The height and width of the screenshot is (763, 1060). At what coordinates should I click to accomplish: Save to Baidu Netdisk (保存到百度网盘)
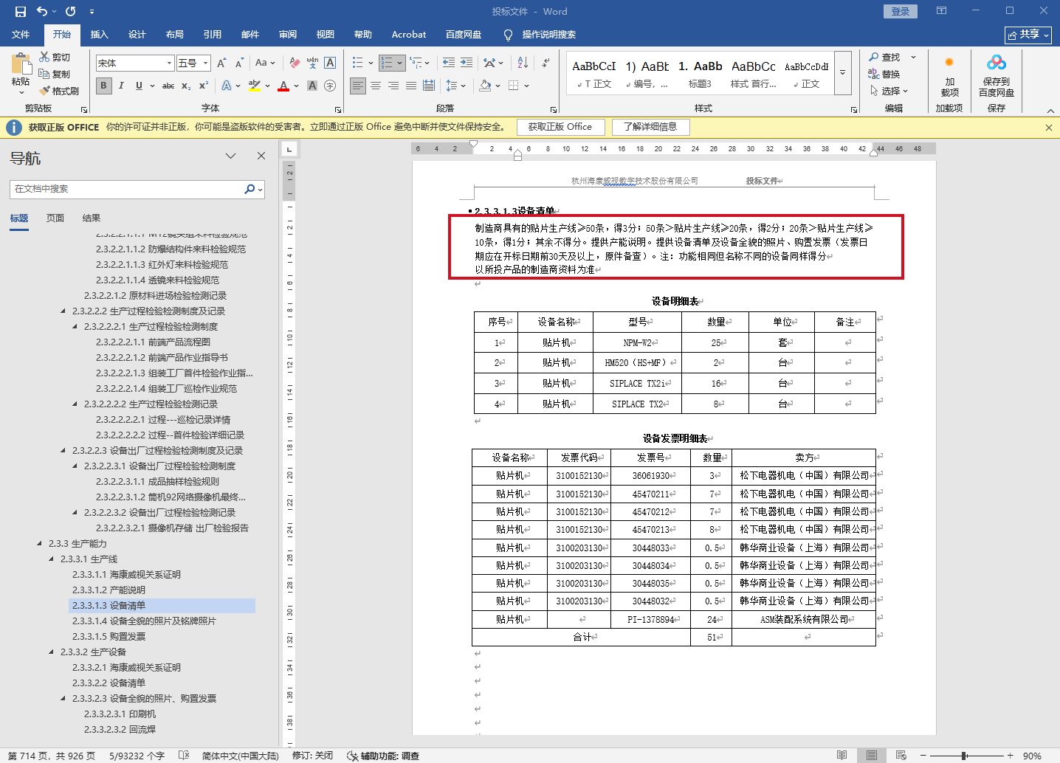click(x=996, y=76)
